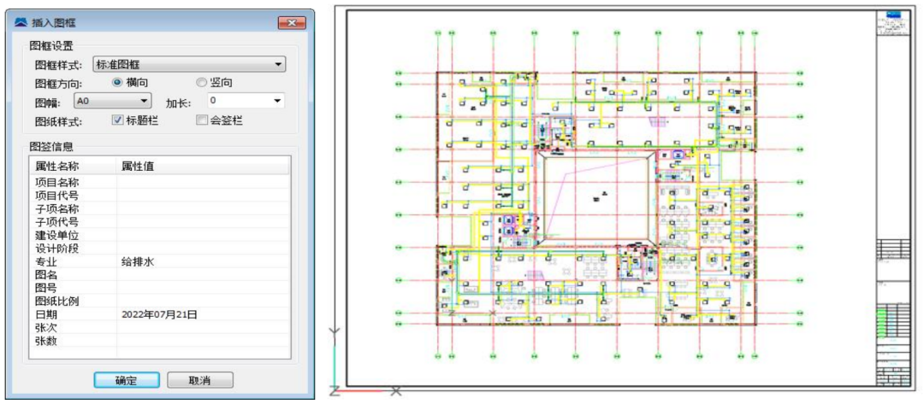This screenshot has height=404, width=924.
Task: Select the 项目代号 row
Action: pyautogui.click(x=159, y=196)
